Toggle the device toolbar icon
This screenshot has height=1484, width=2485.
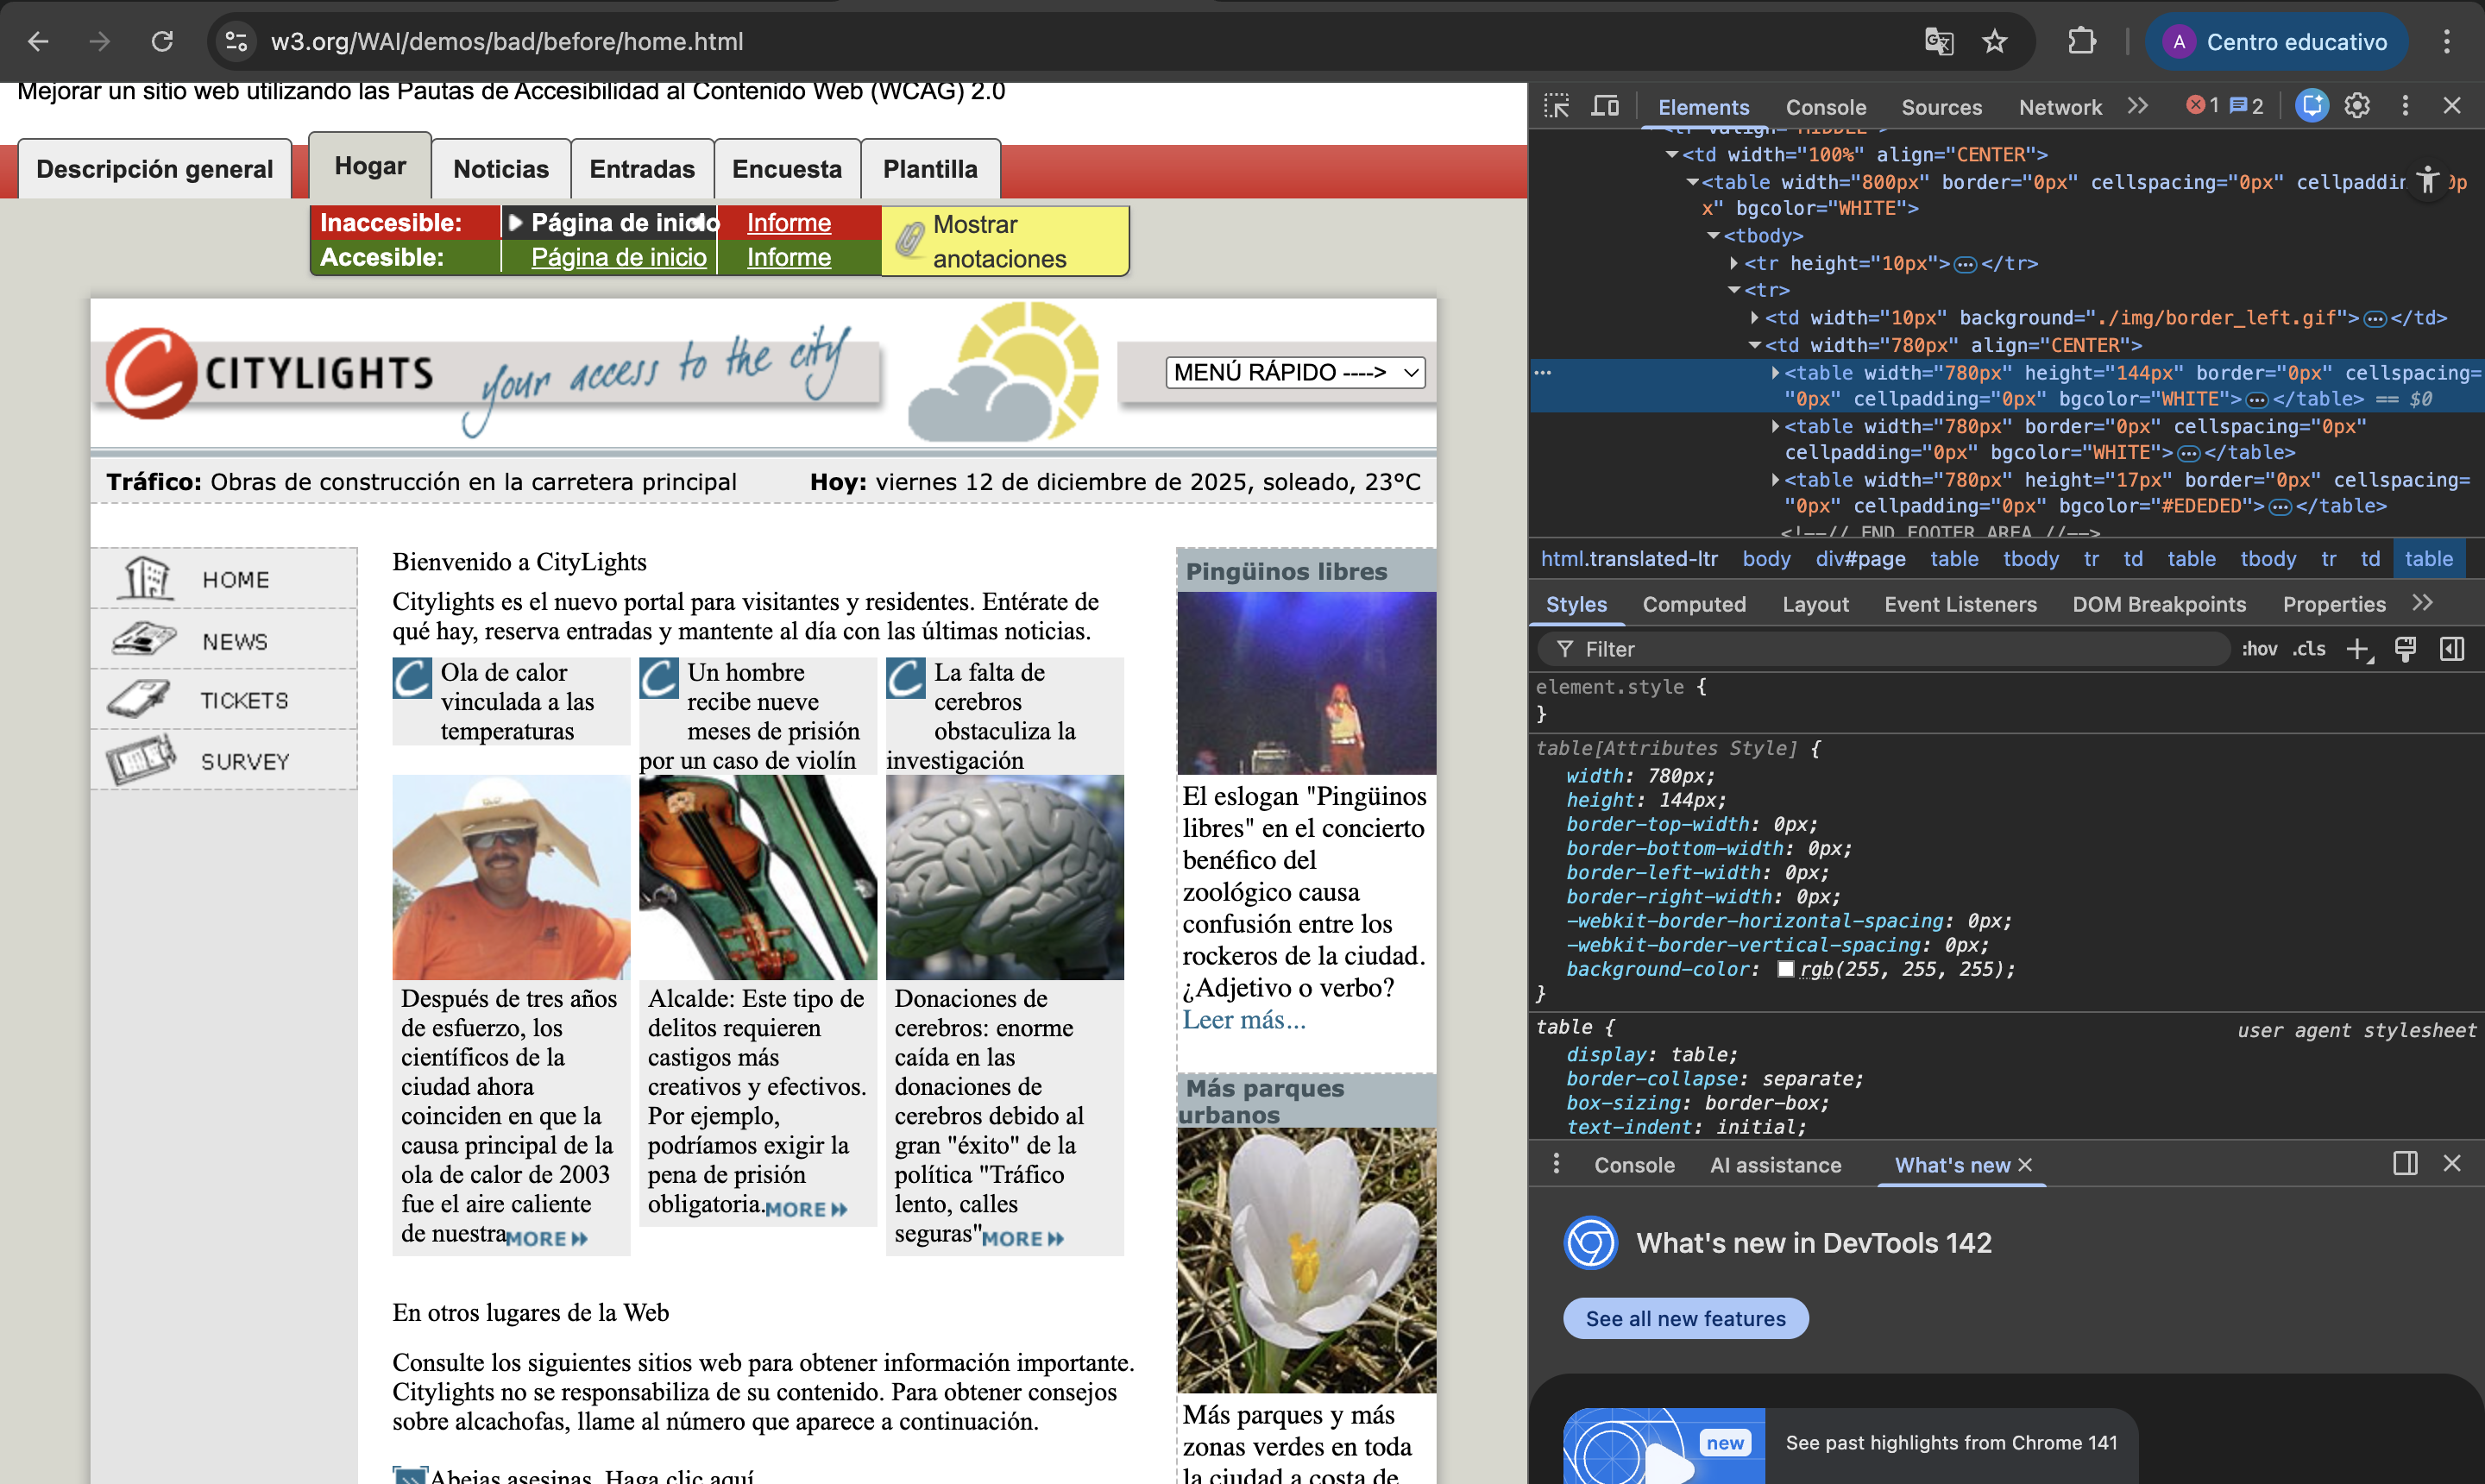[1605, 106]
